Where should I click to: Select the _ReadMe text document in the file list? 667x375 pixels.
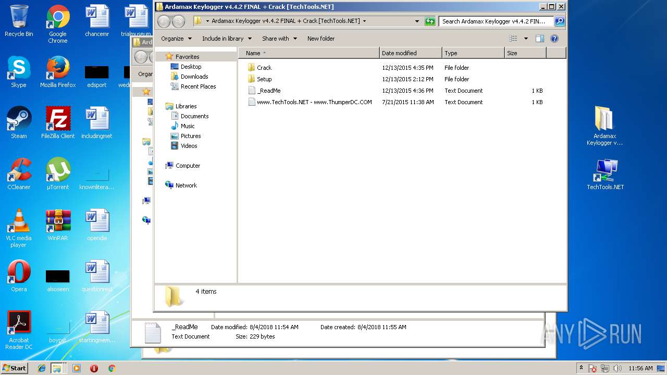[264, 91]
